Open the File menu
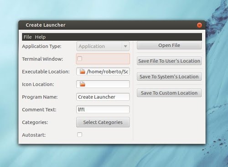This screenshot has width=228, height=167. 27,37
